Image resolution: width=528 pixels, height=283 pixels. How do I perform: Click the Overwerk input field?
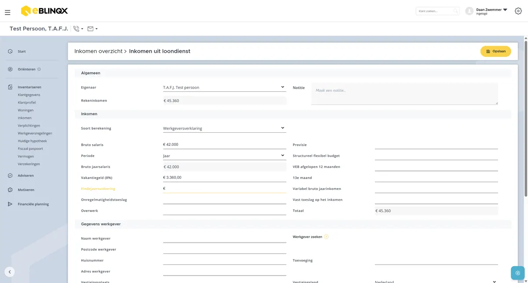point(224,210)
